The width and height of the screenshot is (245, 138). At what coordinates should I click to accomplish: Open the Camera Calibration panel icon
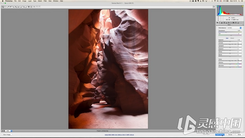click(233, 23)
